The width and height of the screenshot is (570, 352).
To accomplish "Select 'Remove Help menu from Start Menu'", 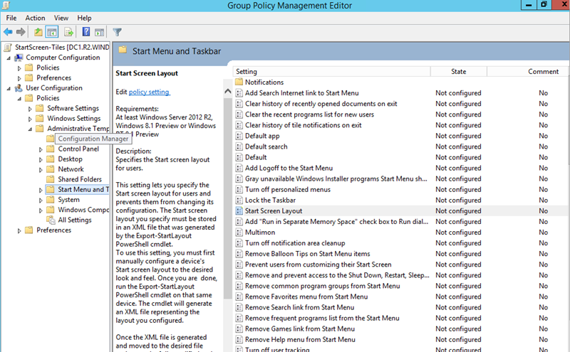I will [x=300, y=340].
